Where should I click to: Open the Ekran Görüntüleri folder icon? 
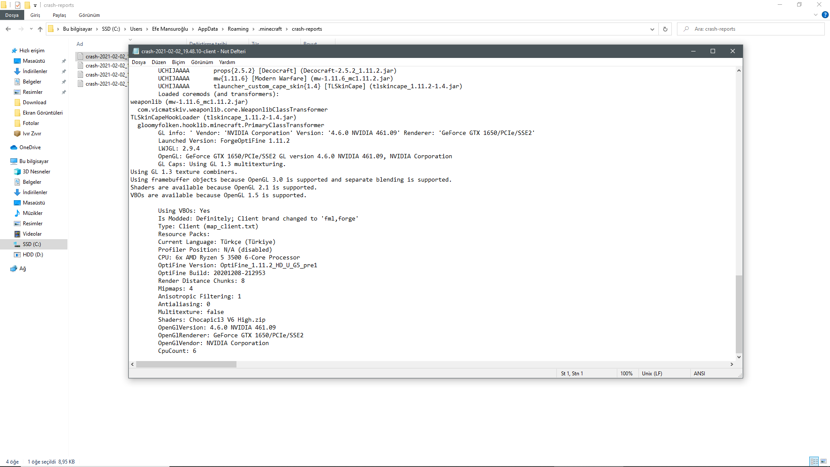click(17, 113)
